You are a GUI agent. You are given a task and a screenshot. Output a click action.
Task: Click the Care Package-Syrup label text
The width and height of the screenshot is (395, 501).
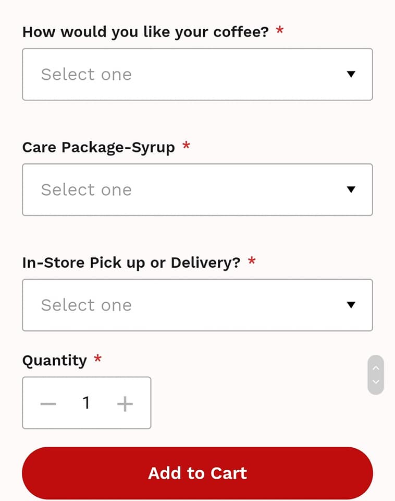[98, 147]
